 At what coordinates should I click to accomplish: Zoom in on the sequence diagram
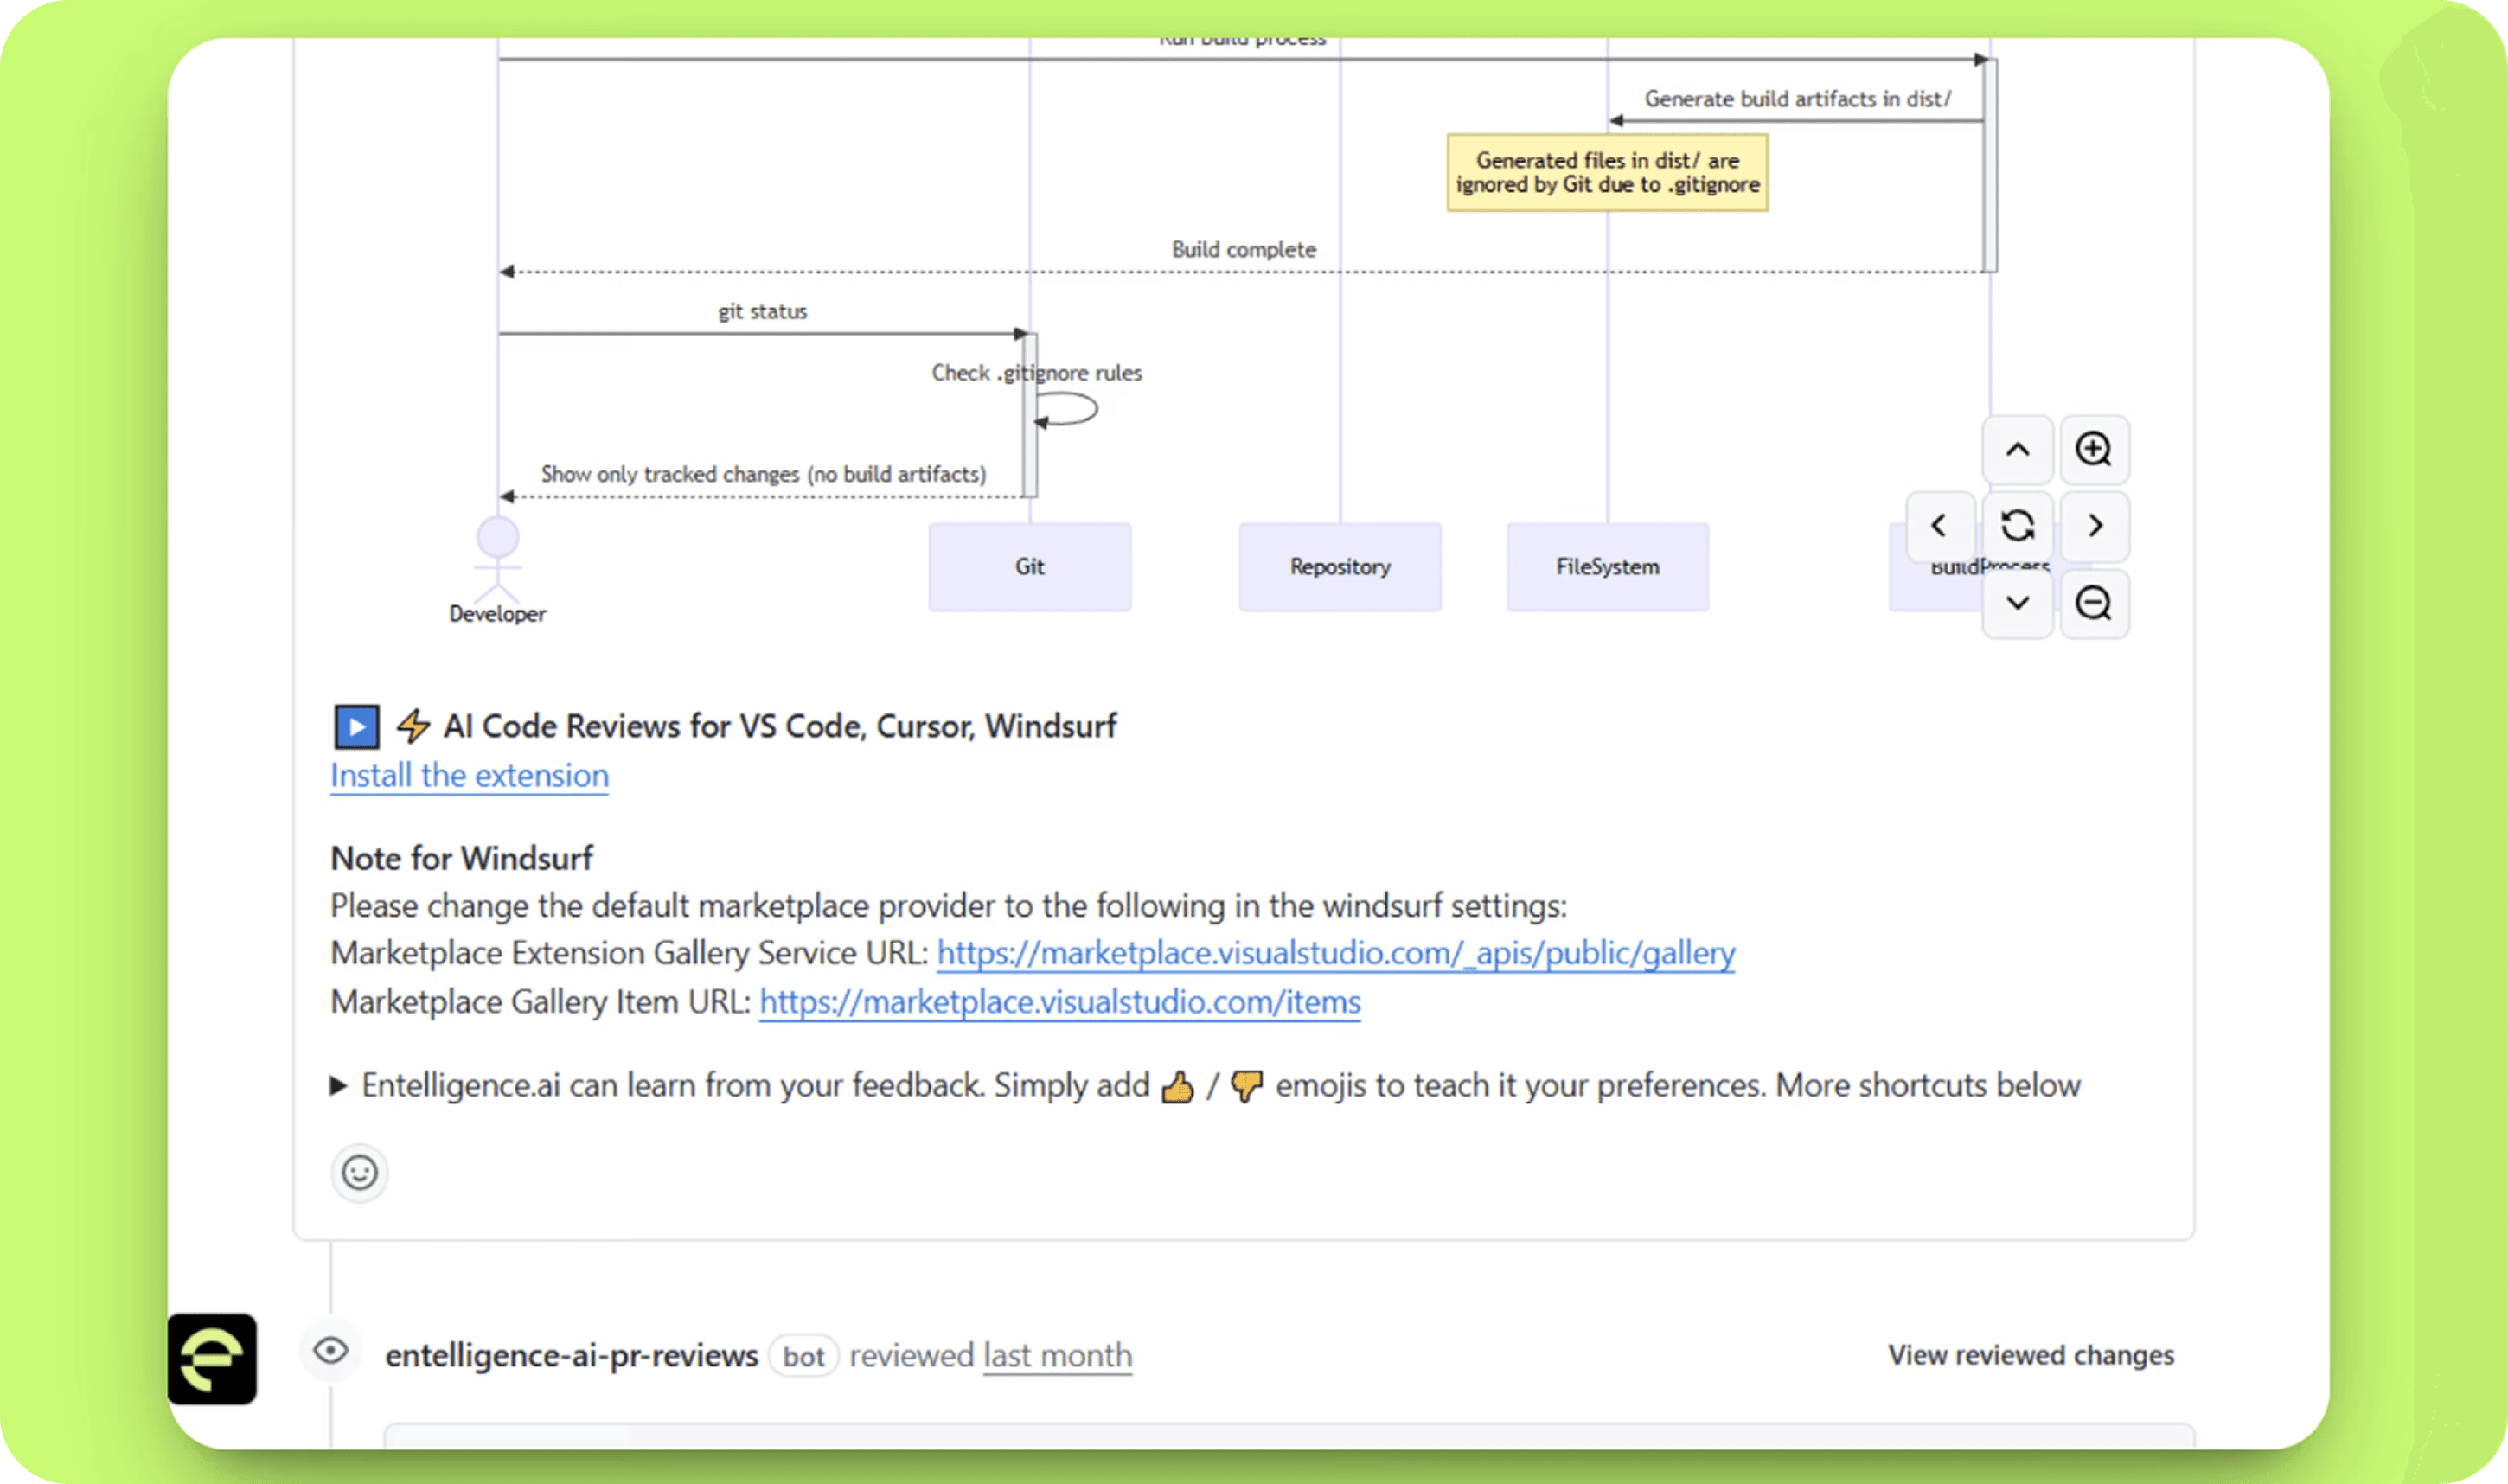pyautogui.click(x=2093, y=450)
